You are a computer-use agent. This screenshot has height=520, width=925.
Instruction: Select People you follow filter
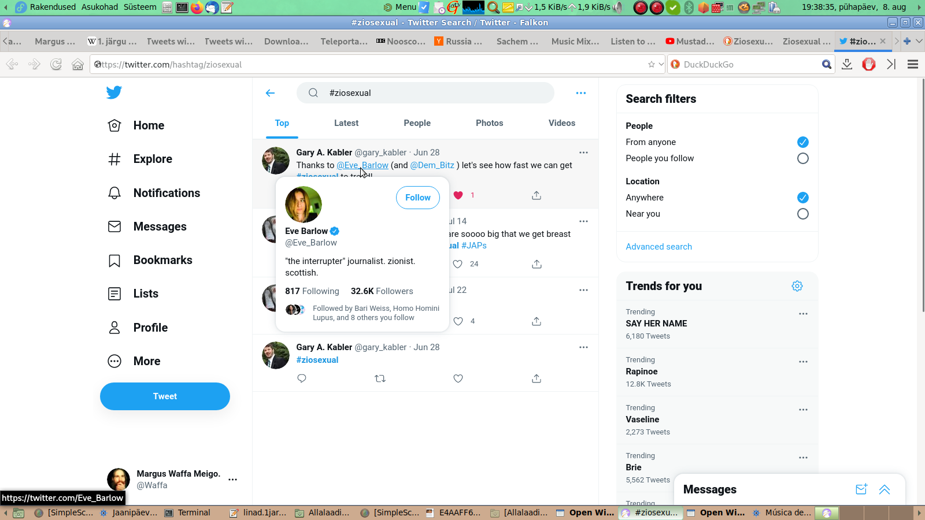(x=803, y=158)
